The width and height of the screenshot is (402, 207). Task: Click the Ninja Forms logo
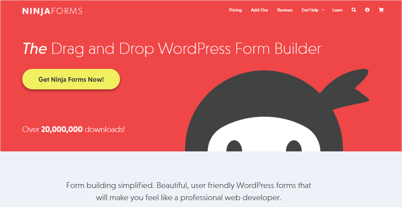click(52, 11)
